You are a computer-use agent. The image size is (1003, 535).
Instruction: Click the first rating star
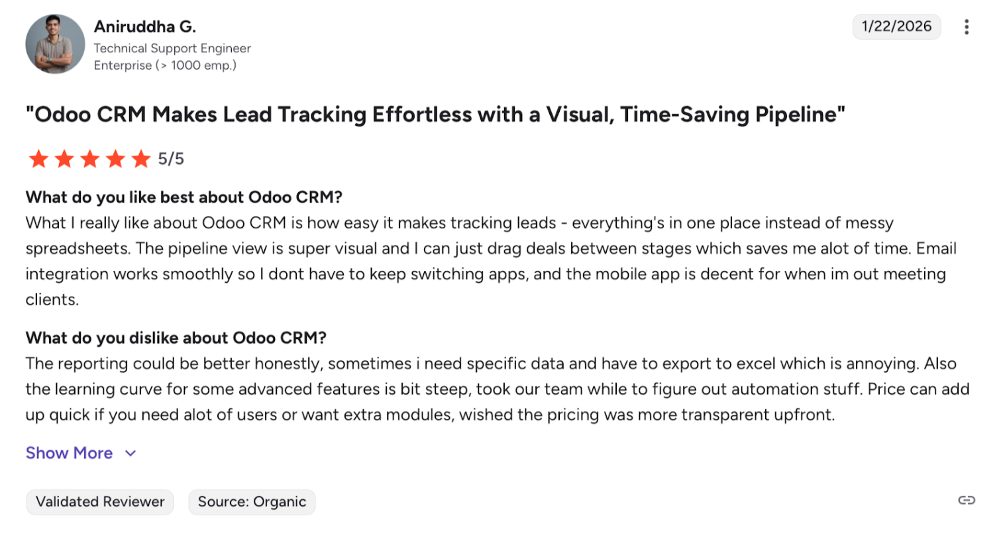38,159
